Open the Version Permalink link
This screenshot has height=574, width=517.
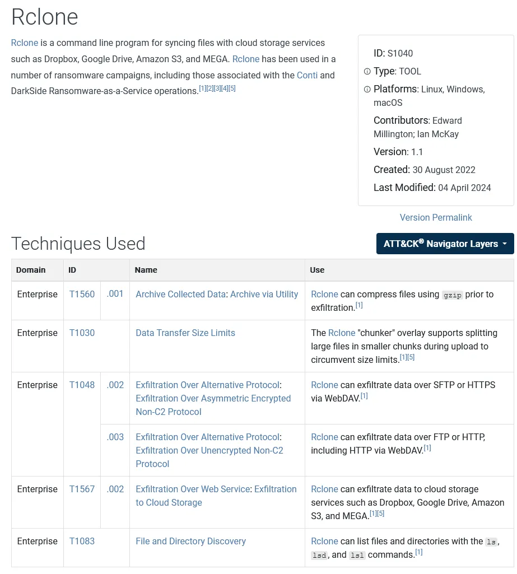(435, 217)
